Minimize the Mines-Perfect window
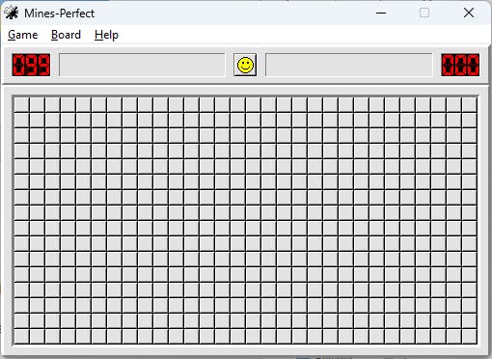The height and width of the screenshot is (359, 492). (x=381, y=13)
